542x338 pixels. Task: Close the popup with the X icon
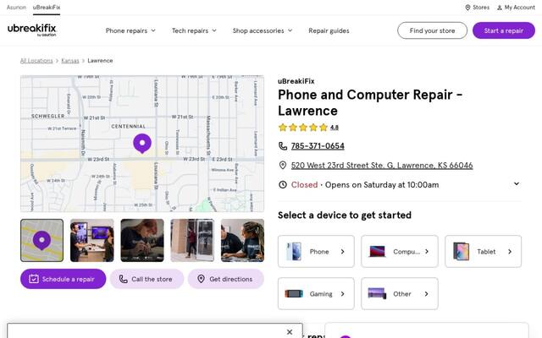[x=290, y=332]
